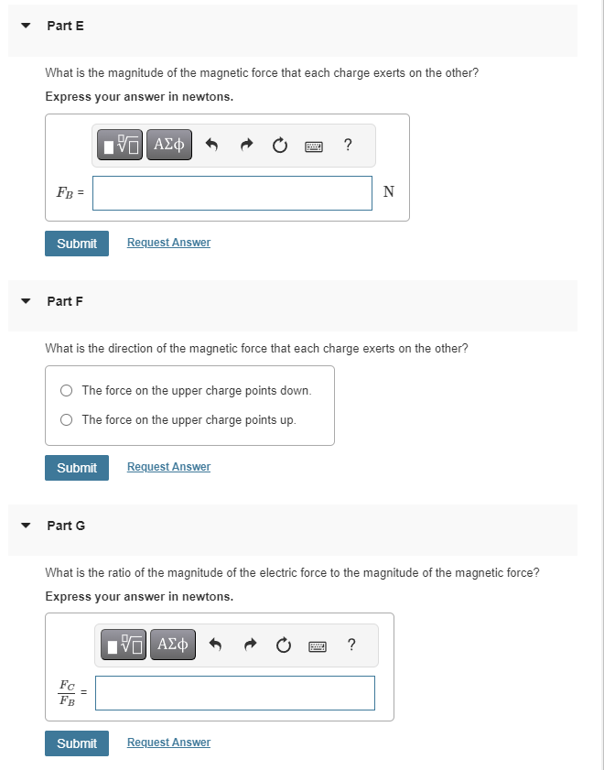The width and height of the screenshot is (604, 770).
Task: Click the redo arrow in Part G toolbar
Action: point(249,644)
